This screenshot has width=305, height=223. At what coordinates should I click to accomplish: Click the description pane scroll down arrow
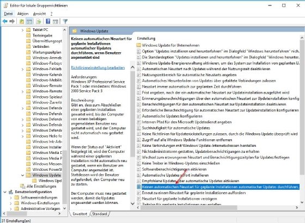pyautogui.click(x=133, y=203)
